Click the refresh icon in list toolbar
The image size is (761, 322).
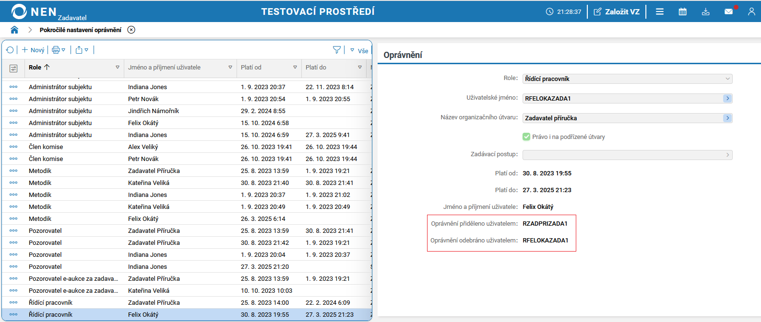click(x=10, y=50)
